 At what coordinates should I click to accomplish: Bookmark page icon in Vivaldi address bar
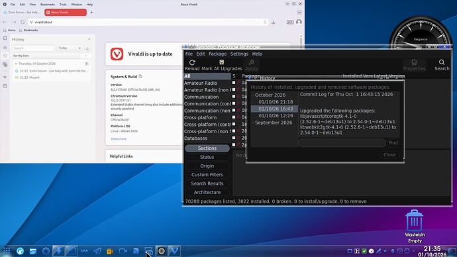point(265,22)
